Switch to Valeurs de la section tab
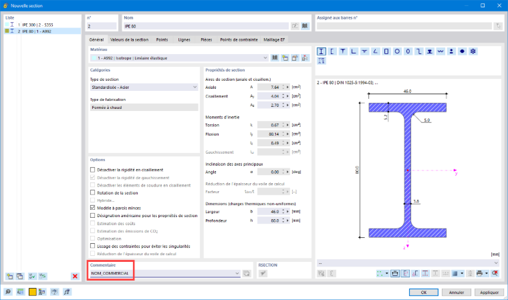The width and height of the screenshot is (508, 300). (x=129, y=39)
